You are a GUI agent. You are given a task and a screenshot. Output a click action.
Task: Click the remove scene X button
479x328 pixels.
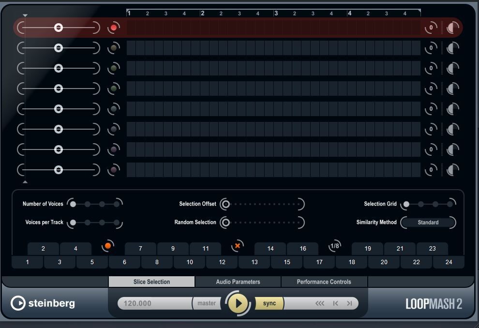[238, 246]
